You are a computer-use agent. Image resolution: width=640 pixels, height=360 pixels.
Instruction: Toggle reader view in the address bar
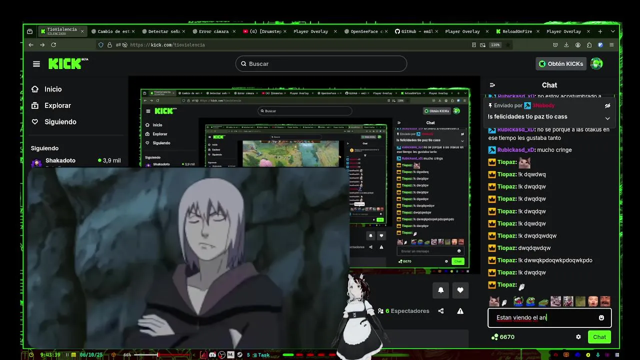pos(474,45)
